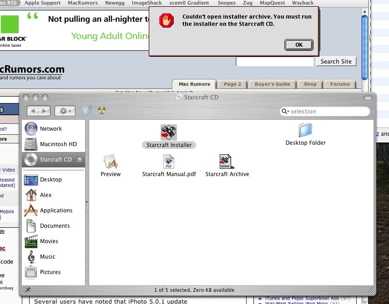The width and height of the screenshot is (389, 304).
Task: Select Starcraft CD disc in sidebar
Action: tap(53, 160)
